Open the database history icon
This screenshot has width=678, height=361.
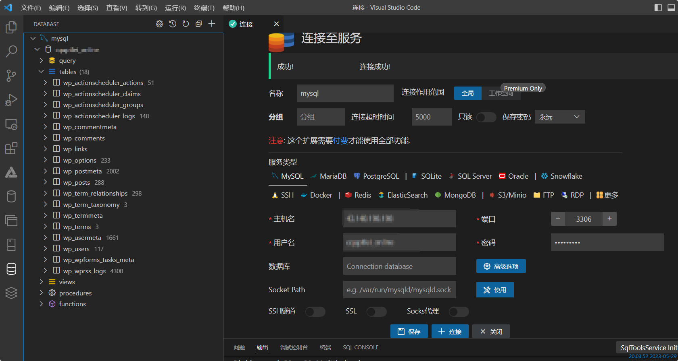(x=173, y=24)
